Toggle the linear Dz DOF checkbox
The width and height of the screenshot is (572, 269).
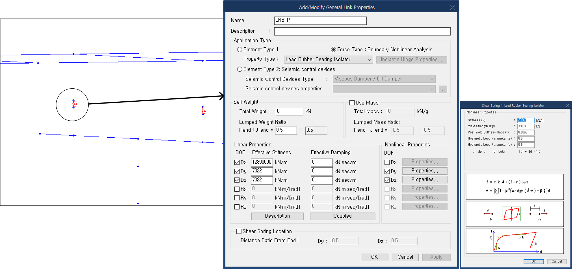[237, 180]
